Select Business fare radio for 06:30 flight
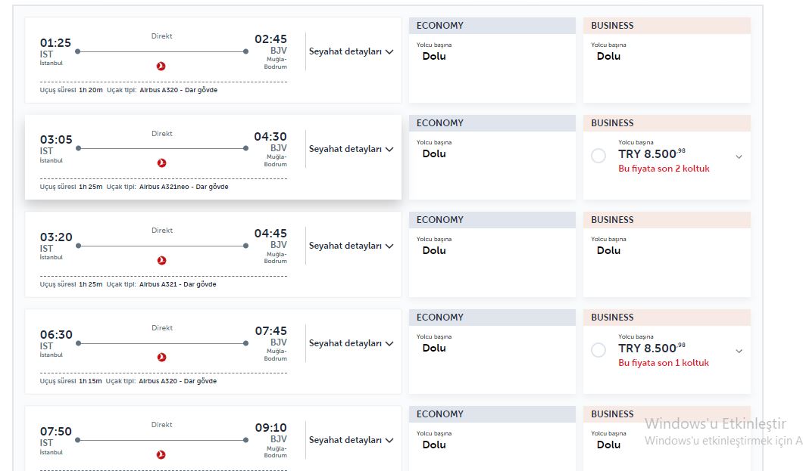This screenshot has height=471, width=803. click(598, 350)
